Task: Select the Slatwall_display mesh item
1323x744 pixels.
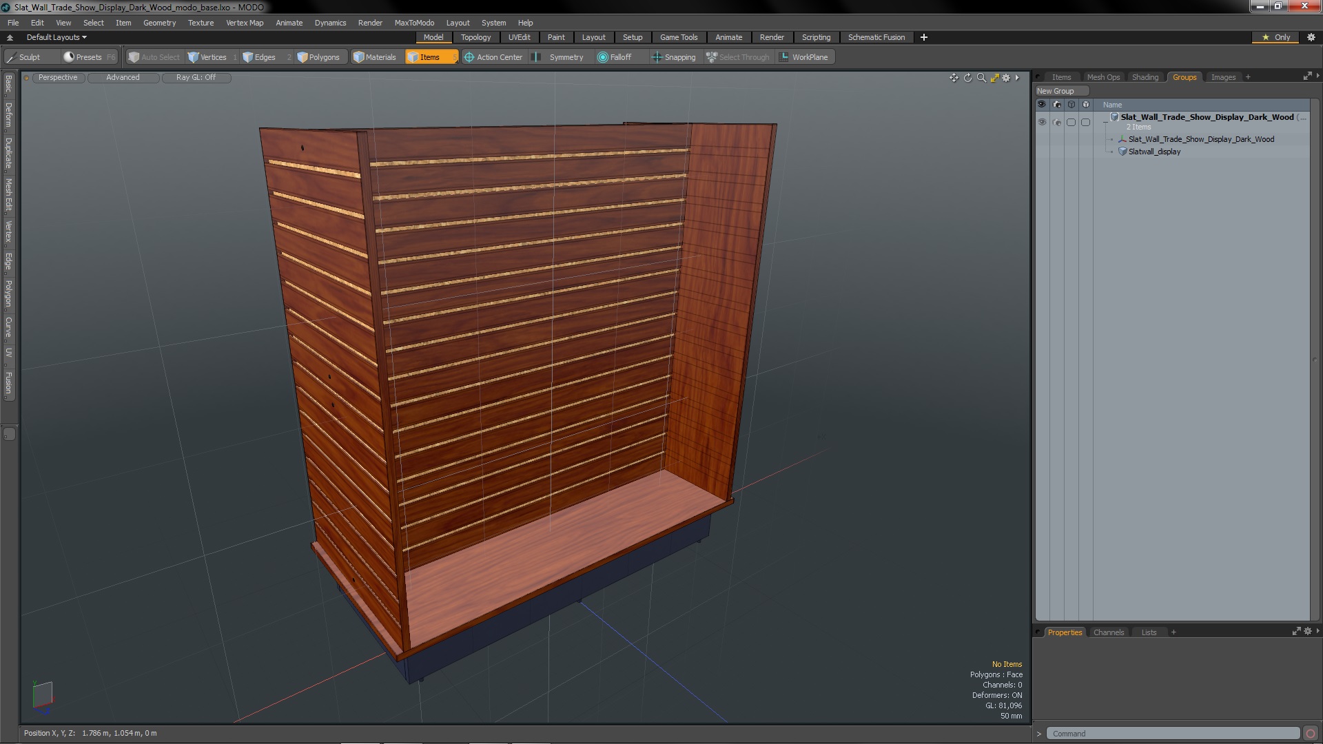Action: pos(1154,152)
